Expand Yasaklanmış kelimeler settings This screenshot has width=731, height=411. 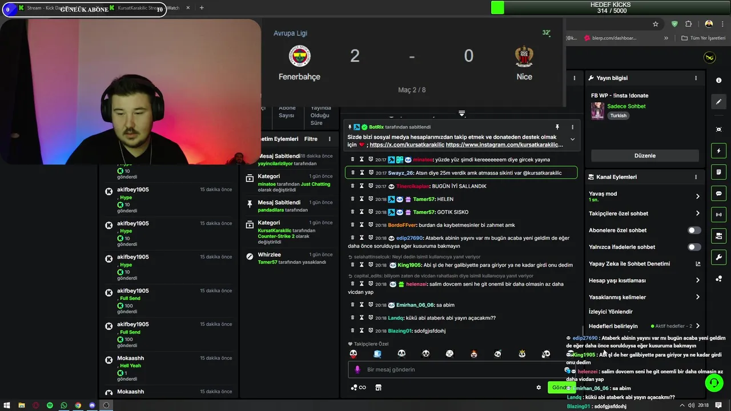[697, 297]
